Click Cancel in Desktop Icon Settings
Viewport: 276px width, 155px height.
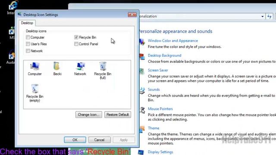[99, 139]
